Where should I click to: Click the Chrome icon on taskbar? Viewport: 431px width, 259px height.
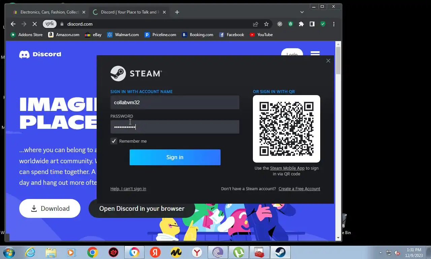[92, 252]
